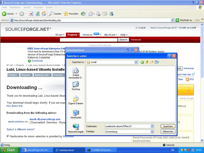Open the Datei menu
Image resolution: width=204 pixels, height=153 pixels.
pyautogui.click(x=4, y=7)
